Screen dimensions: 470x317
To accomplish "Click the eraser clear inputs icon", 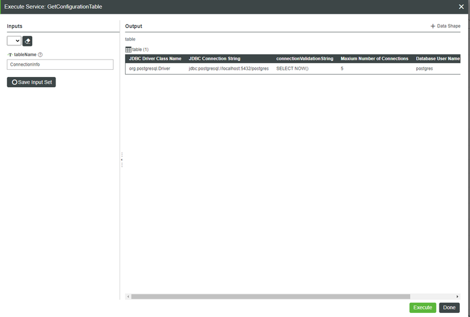I will click(28, 41).
